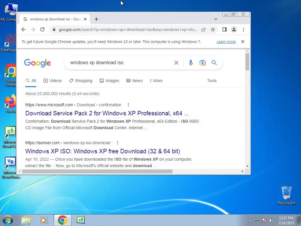The width and height of the screenshot is (301, 226).
Task: Click the horizontal scrollbar thumb
Action: [97, 172]
